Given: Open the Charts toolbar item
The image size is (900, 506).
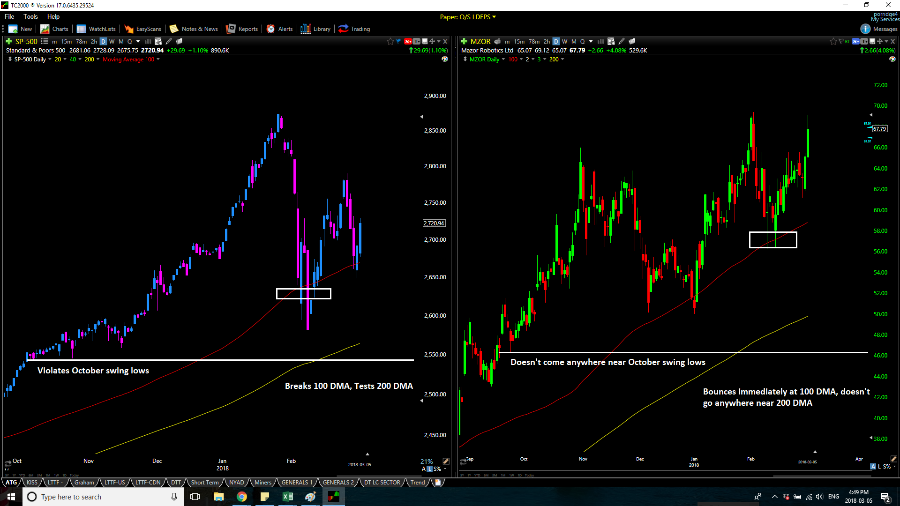Looking at the screenshot, I should coord(54,29).
